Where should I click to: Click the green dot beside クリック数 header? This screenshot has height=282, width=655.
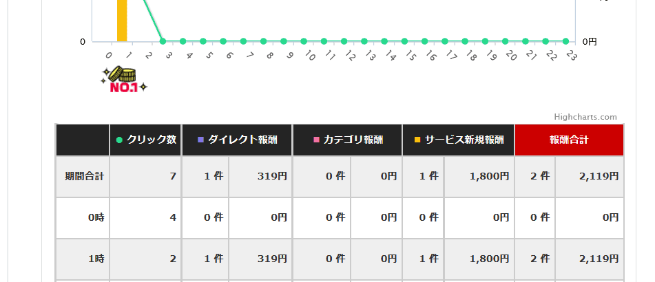(119, 140)
